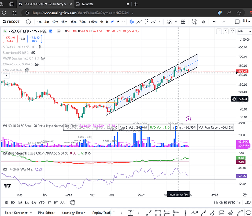The image size is (252, 216).
Task: Select the vertical line drawing tool
Action: pos(185,213)
